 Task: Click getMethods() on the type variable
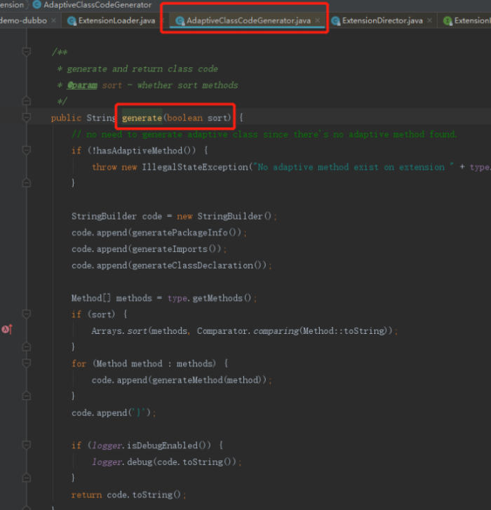(x=222, y=298)
